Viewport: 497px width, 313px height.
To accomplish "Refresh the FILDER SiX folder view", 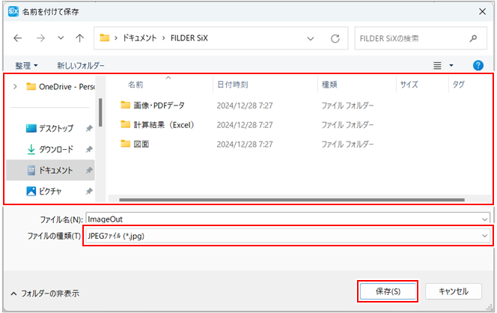I will [x=335, y=37].
